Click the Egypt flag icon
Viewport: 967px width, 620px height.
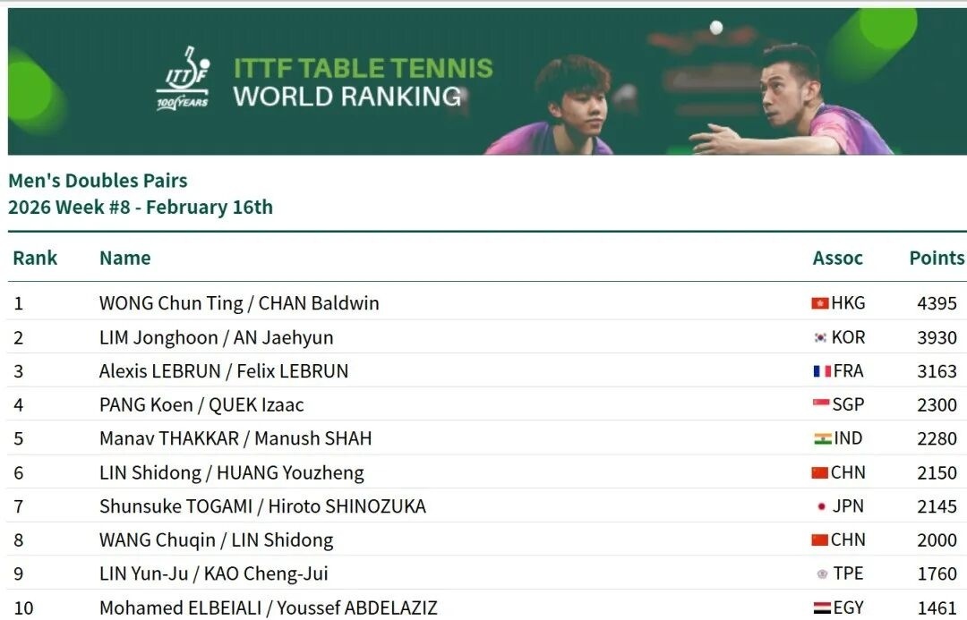pyautogui.click(x=821, y=608)
